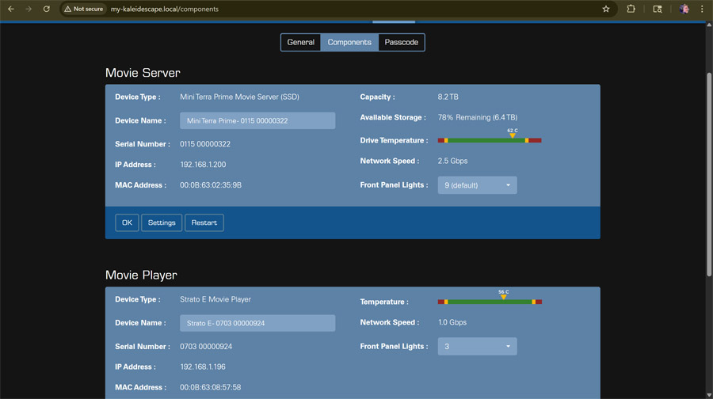Screen dimensions: 713x399
Task: Click the Drive Temperature label
Action: point(394,140)
